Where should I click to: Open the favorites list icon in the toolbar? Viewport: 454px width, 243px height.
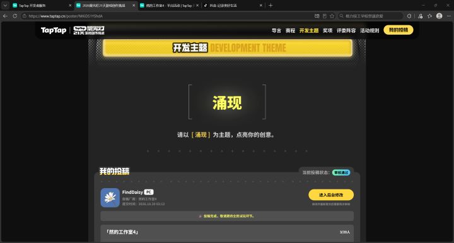pyautogui.click(x=429, y=16)
